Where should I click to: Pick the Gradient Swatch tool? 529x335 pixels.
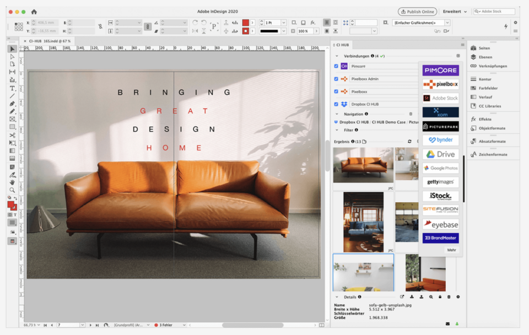[x=12, y=151]
